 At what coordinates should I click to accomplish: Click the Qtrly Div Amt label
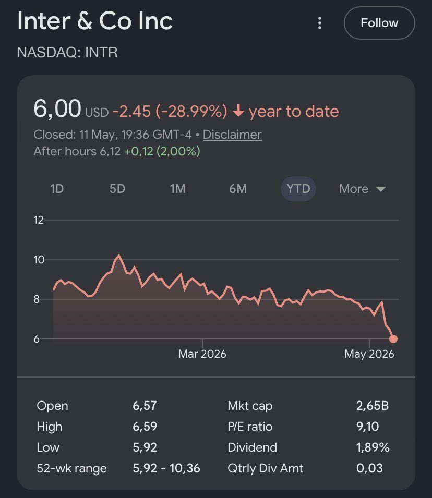coord(266,468)
